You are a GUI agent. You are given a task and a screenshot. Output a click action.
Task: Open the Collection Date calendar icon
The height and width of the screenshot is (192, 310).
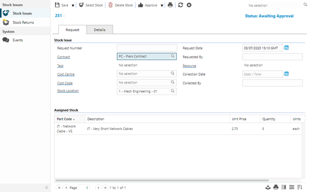click(286, 74)
